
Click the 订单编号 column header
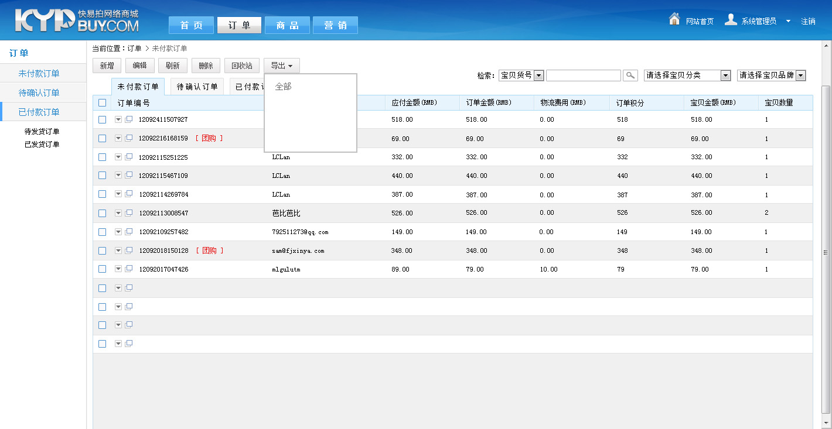click(x=134, y=103)
